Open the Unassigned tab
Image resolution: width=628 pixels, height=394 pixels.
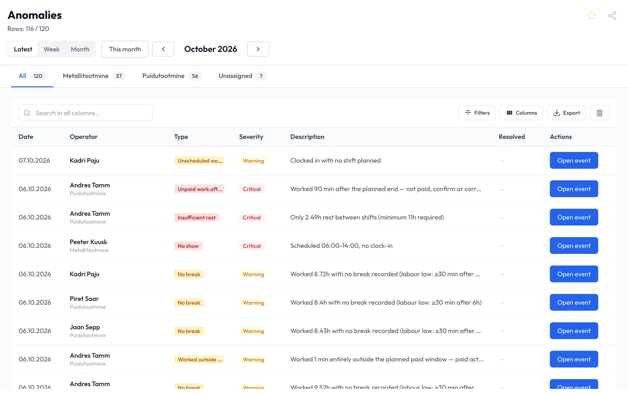coord(242,76)
